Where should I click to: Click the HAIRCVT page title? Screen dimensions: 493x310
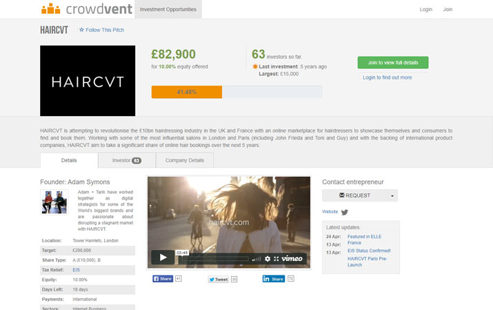click(x=54, y=30)
